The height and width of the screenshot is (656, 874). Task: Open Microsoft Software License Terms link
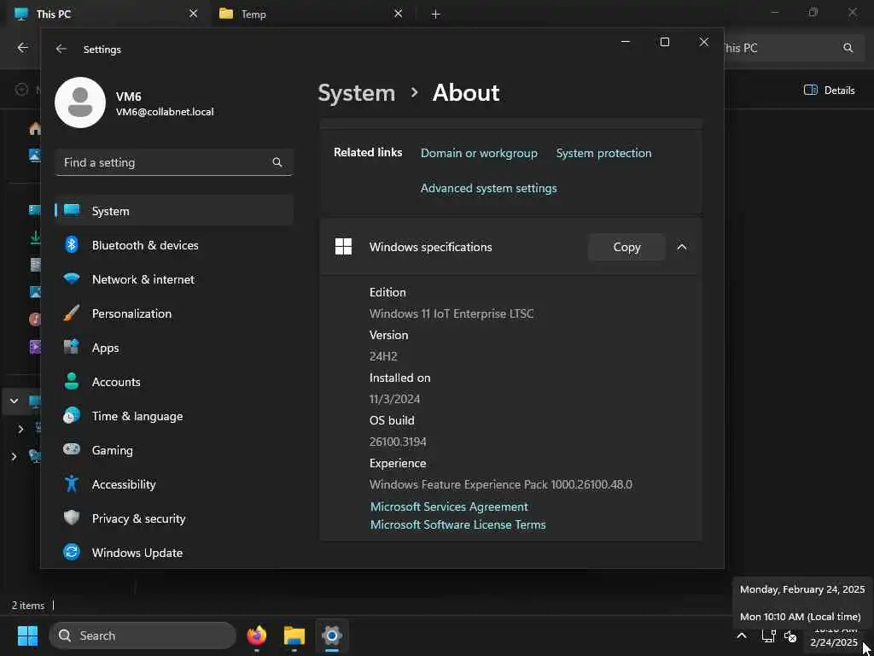(457, 524)
